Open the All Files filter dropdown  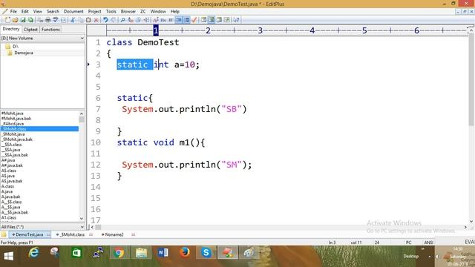[x=82, y=227]
